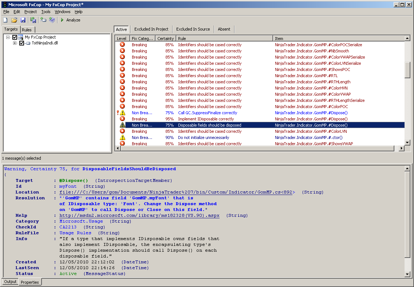Sort messages by the Rule column header
The width and height of the screenshot is (414, 287).
pos(224,39)
